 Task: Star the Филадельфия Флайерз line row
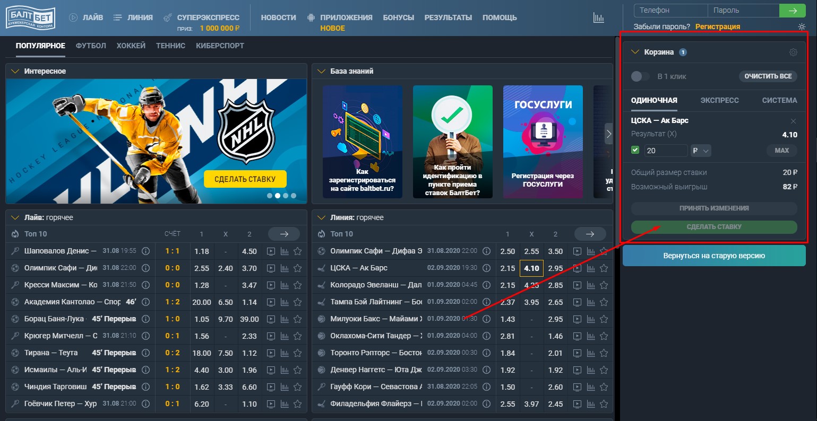pyautogui.click(x=604, y=404)
